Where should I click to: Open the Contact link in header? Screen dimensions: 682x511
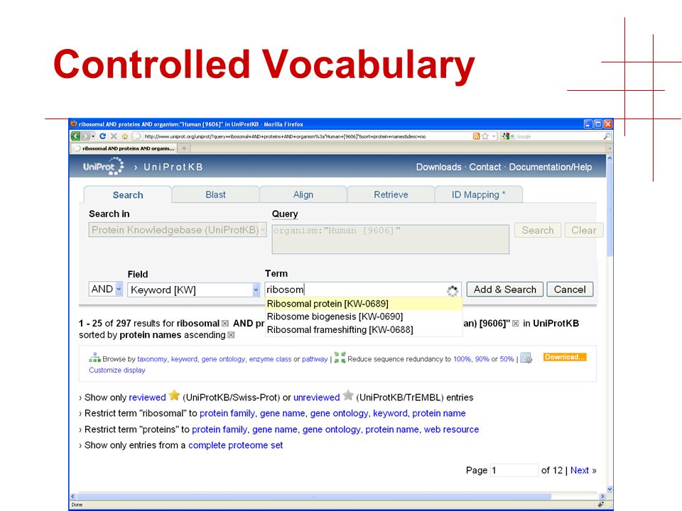coord(485,167)
